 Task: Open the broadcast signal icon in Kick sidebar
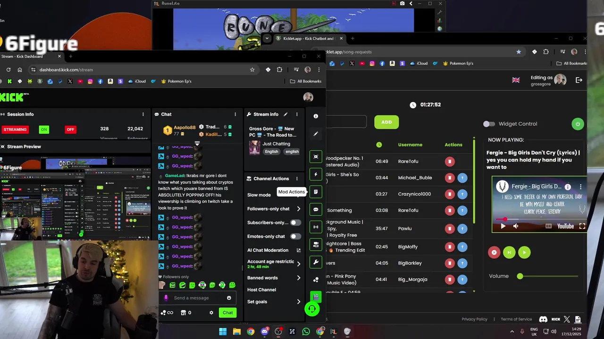point(316,227)
